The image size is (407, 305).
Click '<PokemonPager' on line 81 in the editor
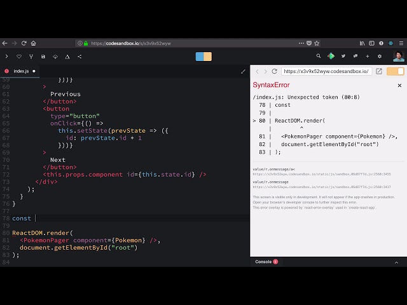click(45, 240)
